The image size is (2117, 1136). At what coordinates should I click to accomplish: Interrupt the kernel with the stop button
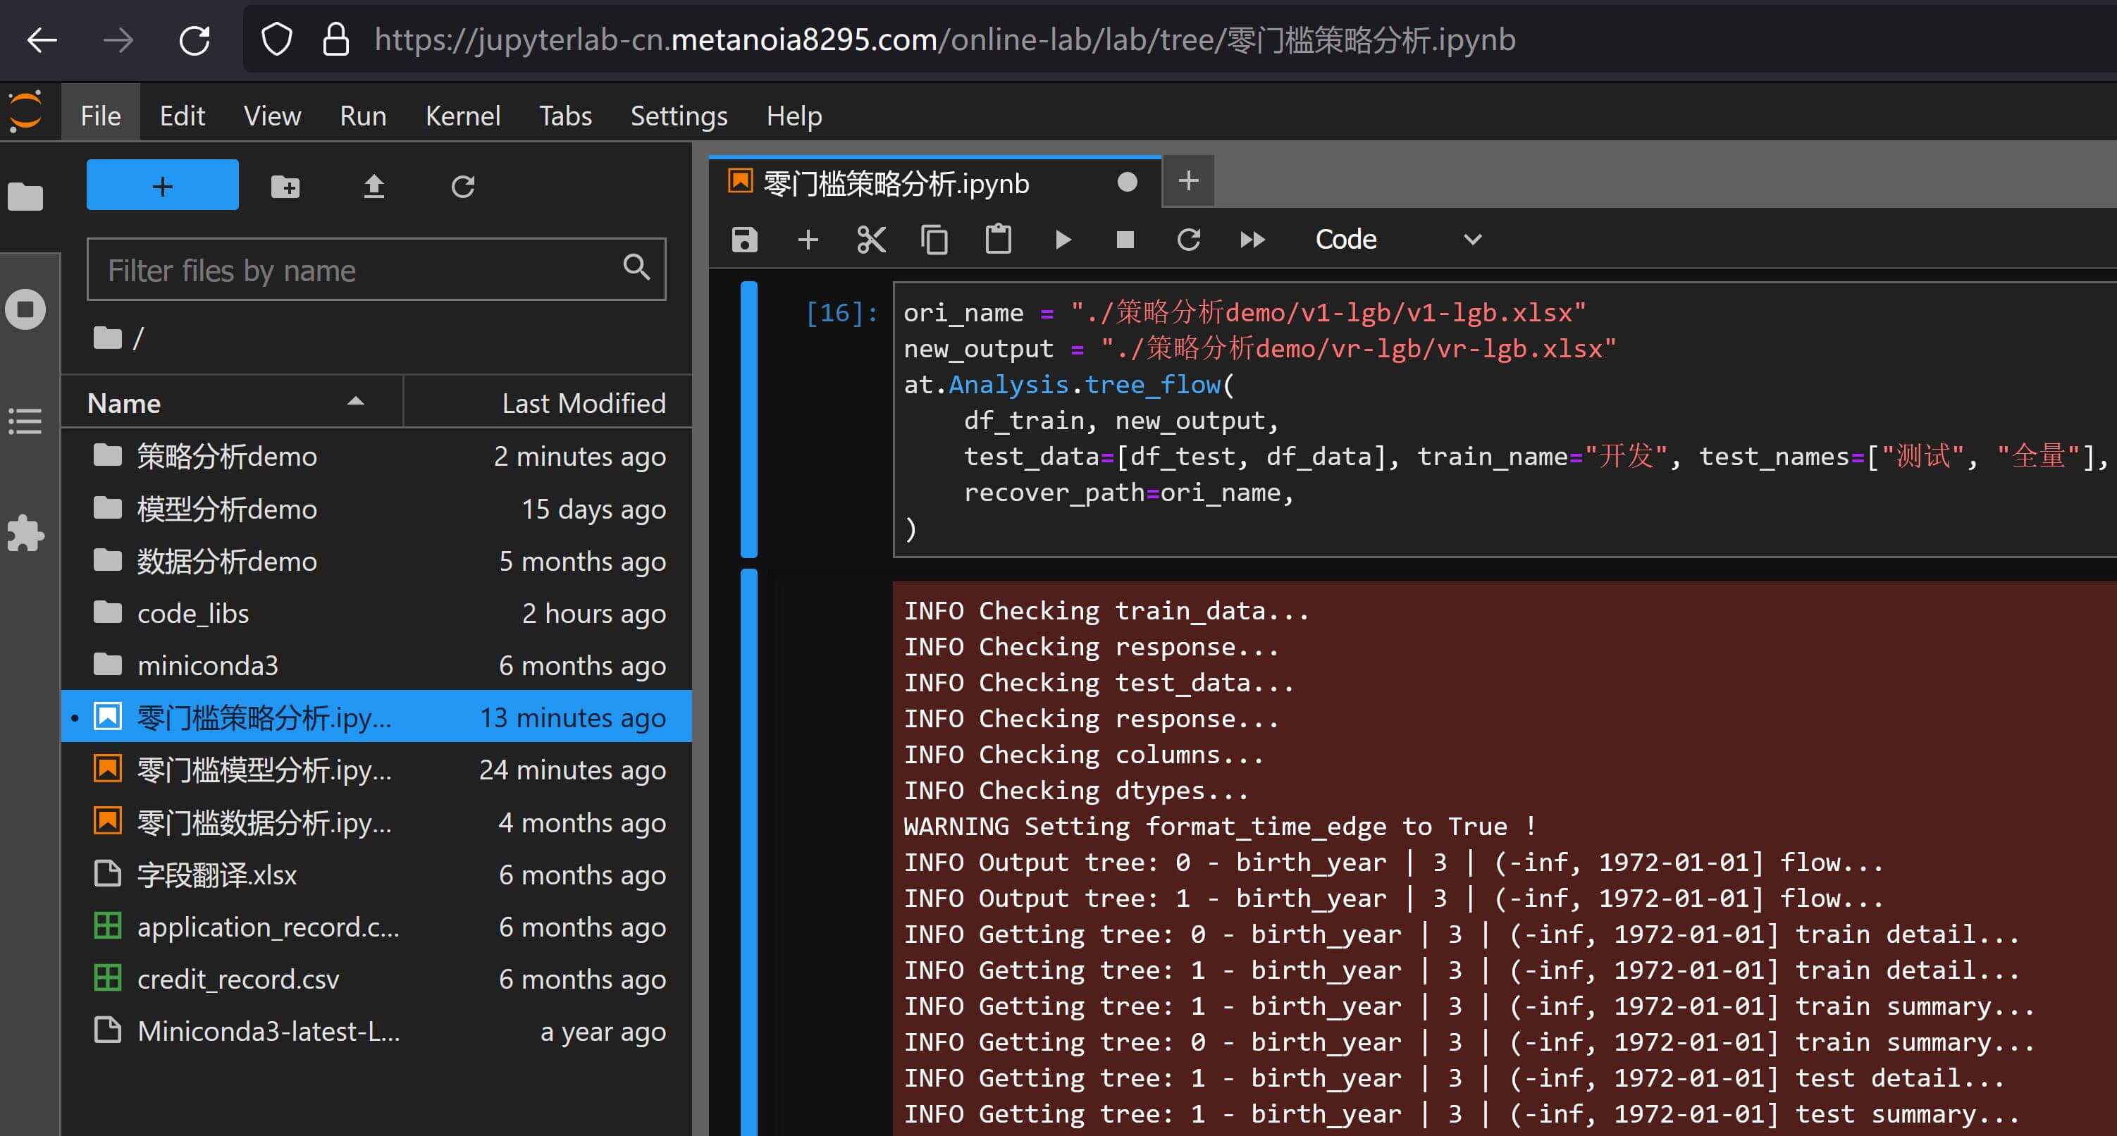click(x=1125, y=239)
